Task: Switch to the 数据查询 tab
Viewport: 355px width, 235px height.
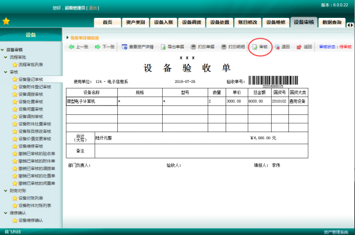Action: pyautogui.click(x=332, y=22)
